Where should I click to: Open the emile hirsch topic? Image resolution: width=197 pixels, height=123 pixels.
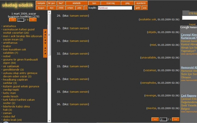click(x=11, y=96)
